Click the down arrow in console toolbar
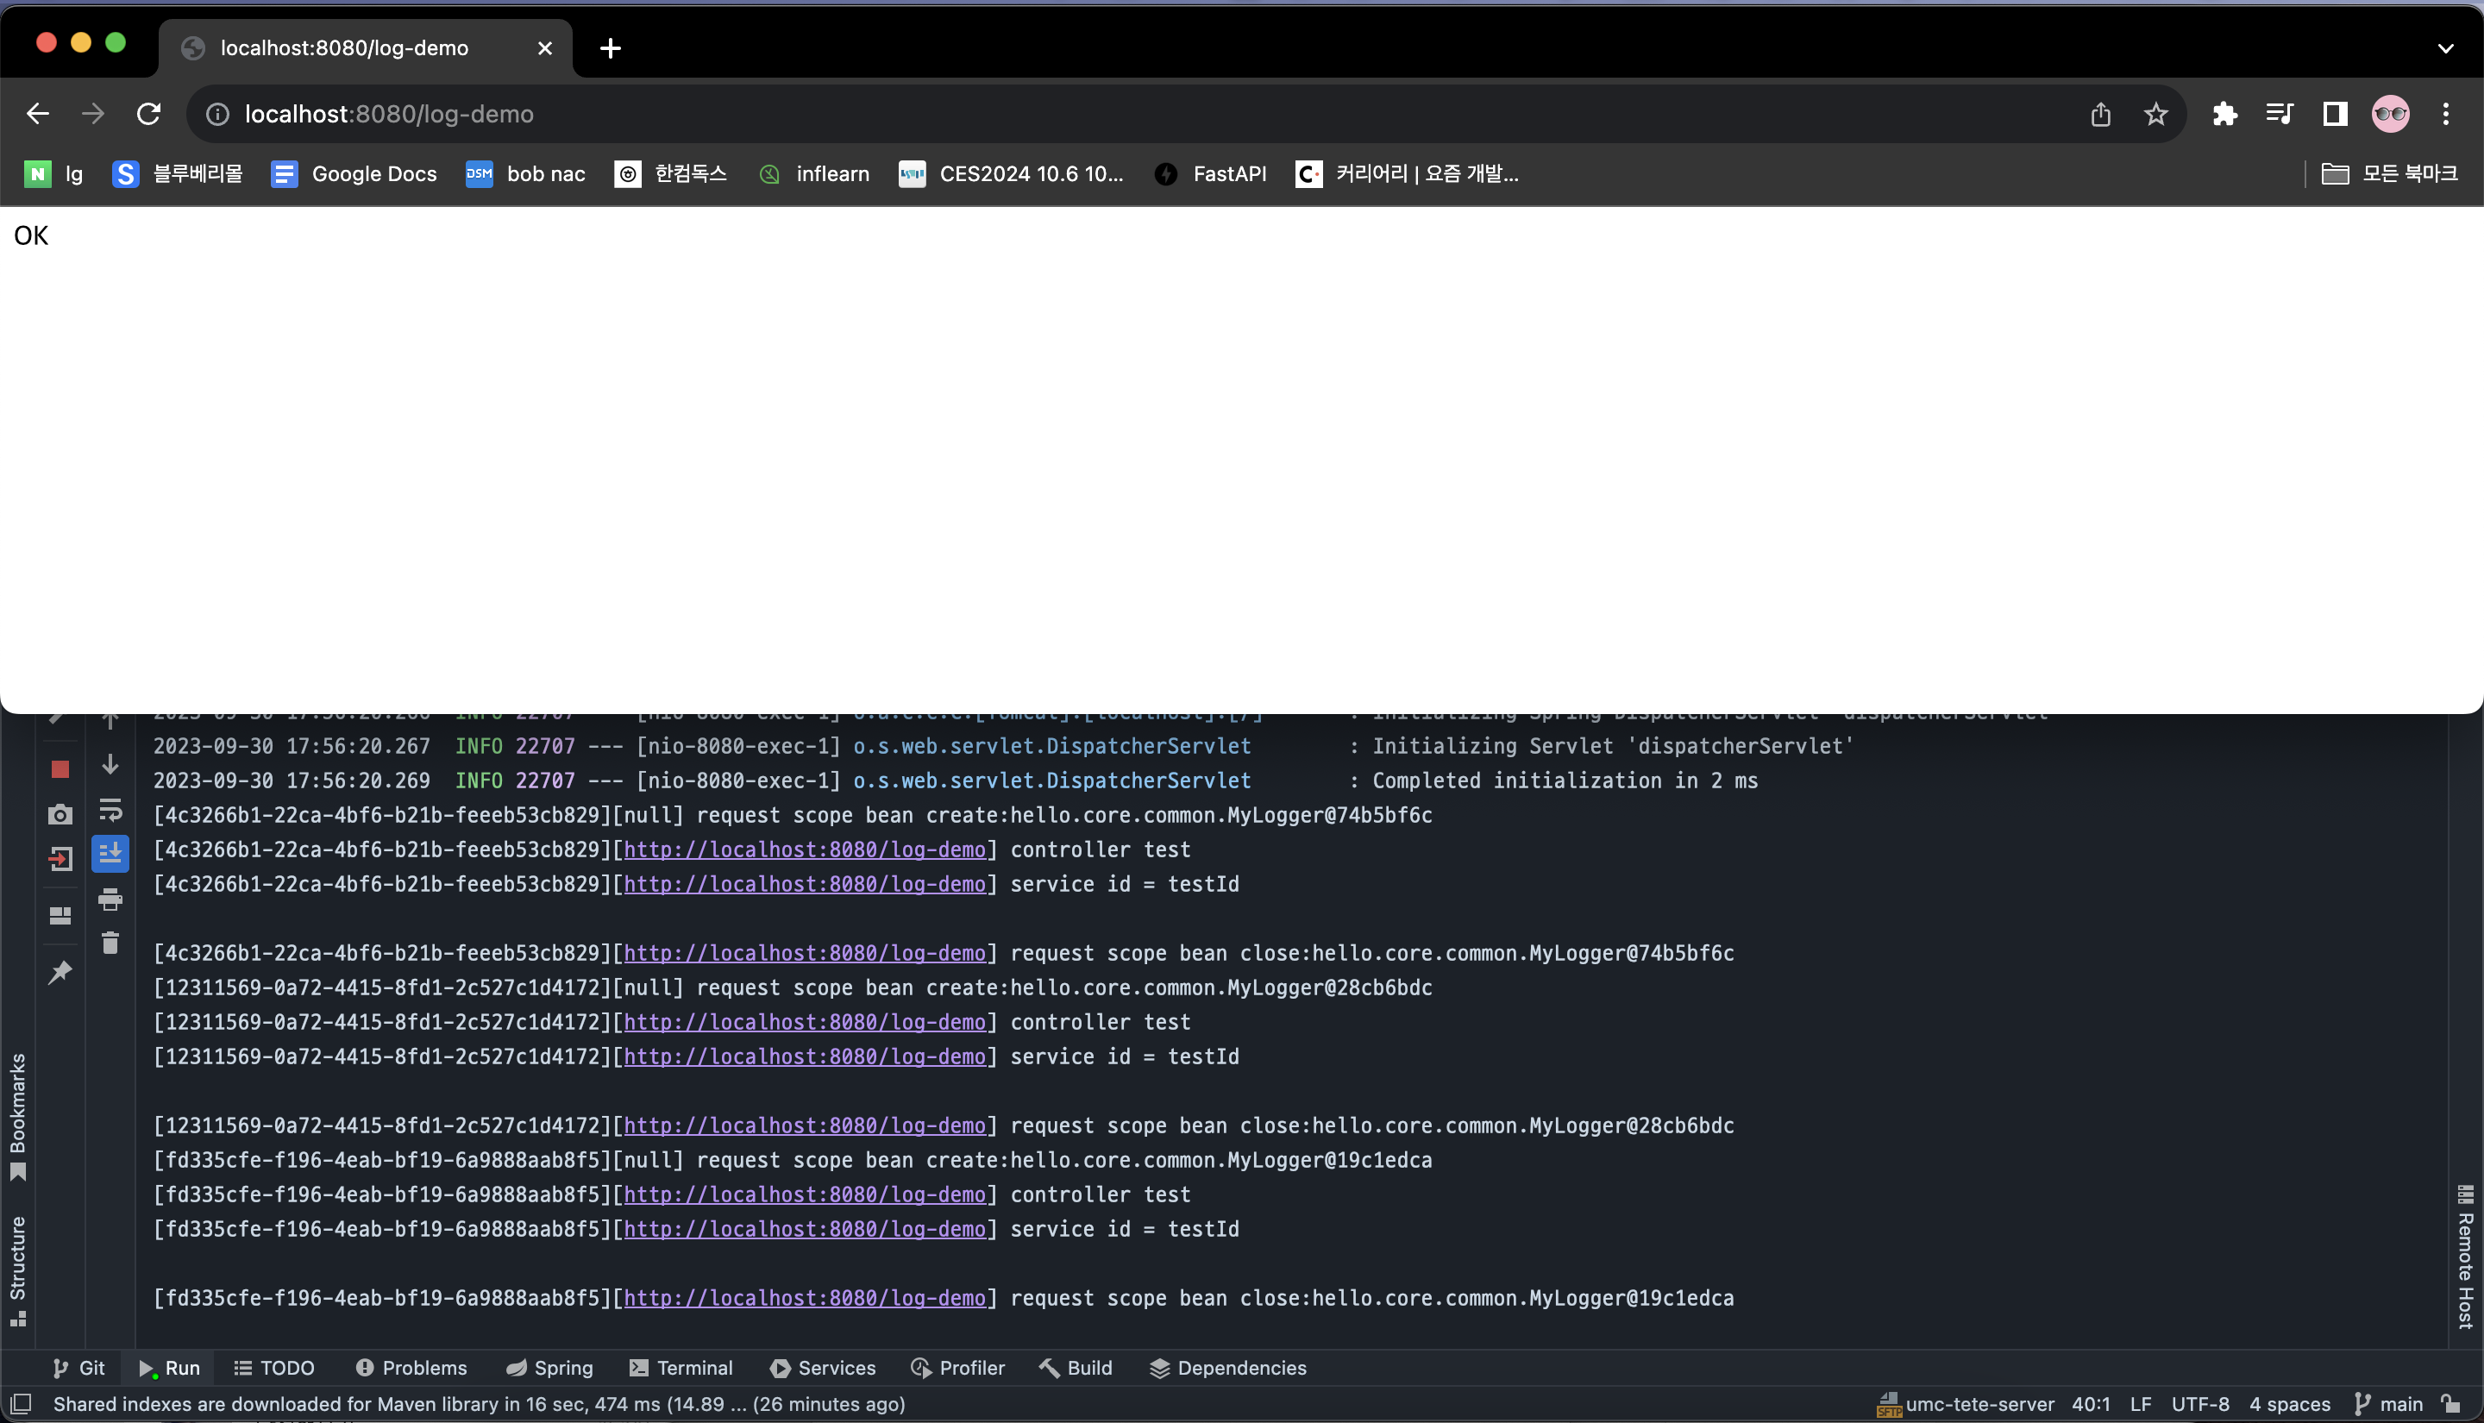Image resolution: width=2484 pixels, height=1423 pixels. coord(110,764)
